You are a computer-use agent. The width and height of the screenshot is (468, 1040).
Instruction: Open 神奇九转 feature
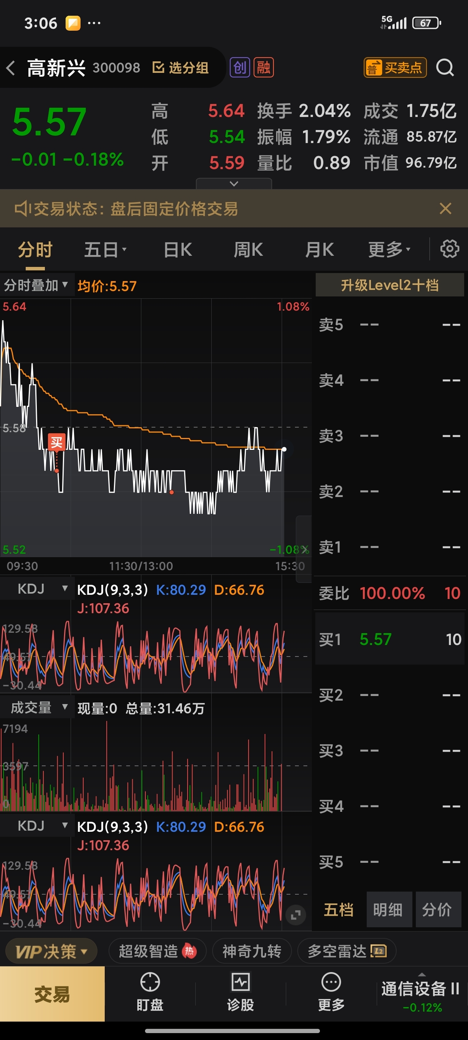(252, 951)
